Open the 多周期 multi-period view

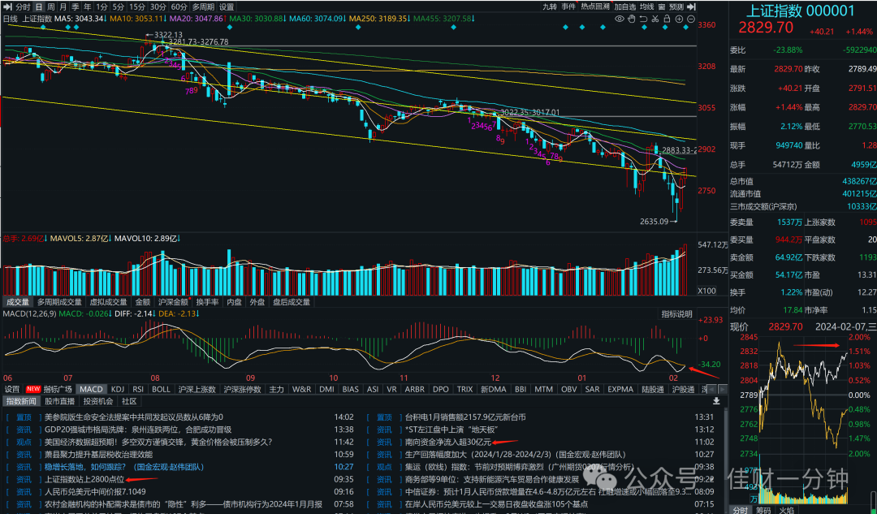pyautogui.click(x=203, y=6)
